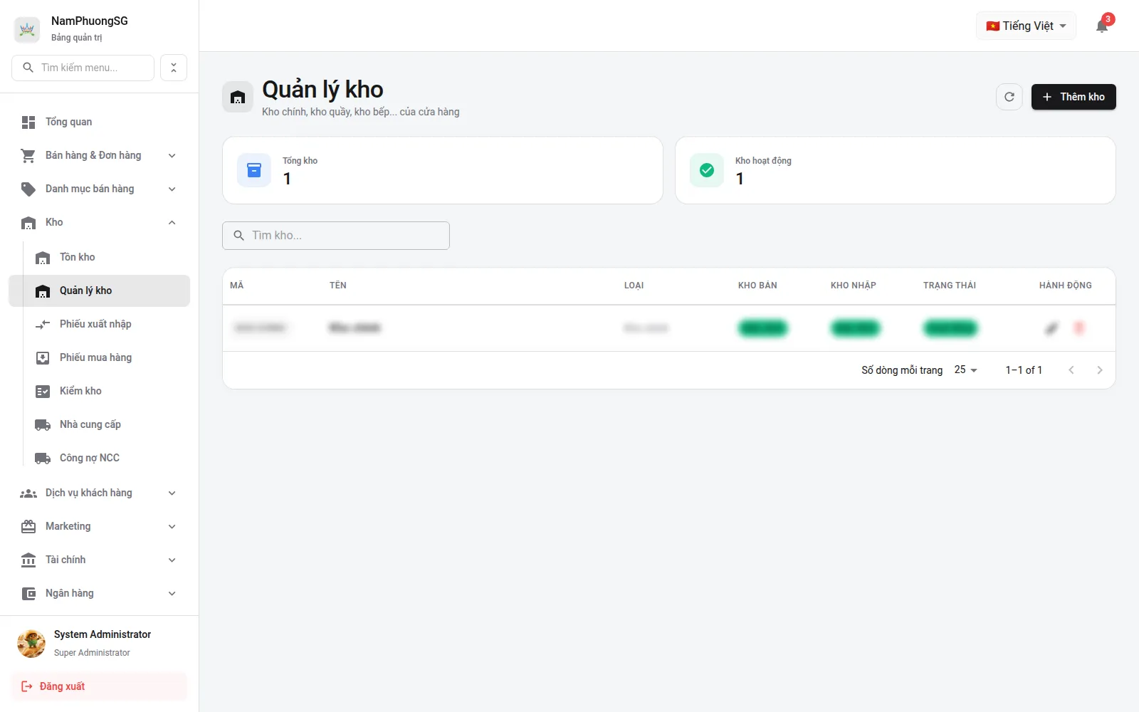Expand Bán hàng & Đơn hàng section
This screenshot has height=712, width=1139.
(x=100, y=155)
